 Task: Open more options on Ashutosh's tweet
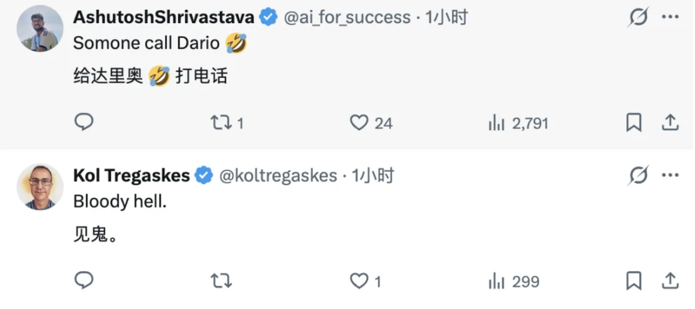pos(670,18)
